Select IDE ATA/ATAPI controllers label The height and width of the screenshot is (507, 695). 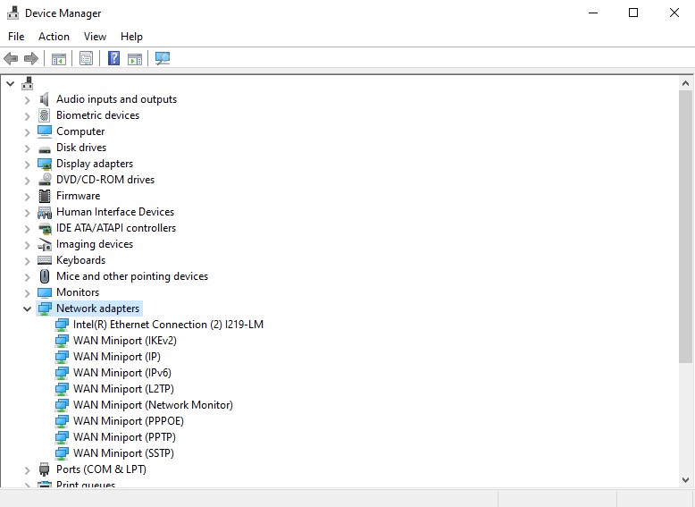pos(116,228)
